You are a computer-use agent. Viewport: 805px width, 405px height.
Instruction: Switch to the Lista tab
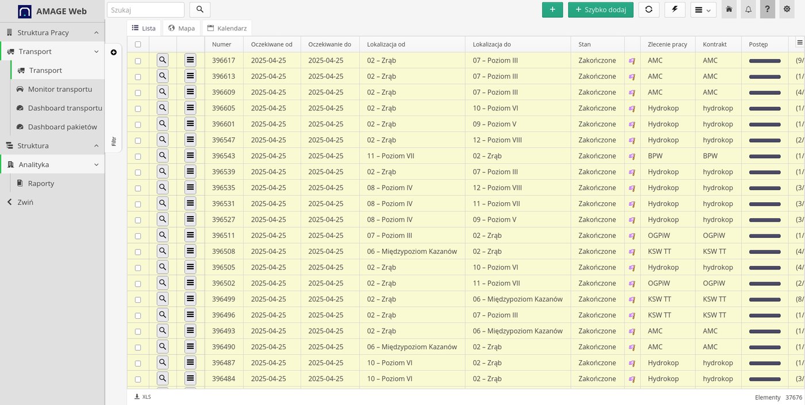point(144,28)
